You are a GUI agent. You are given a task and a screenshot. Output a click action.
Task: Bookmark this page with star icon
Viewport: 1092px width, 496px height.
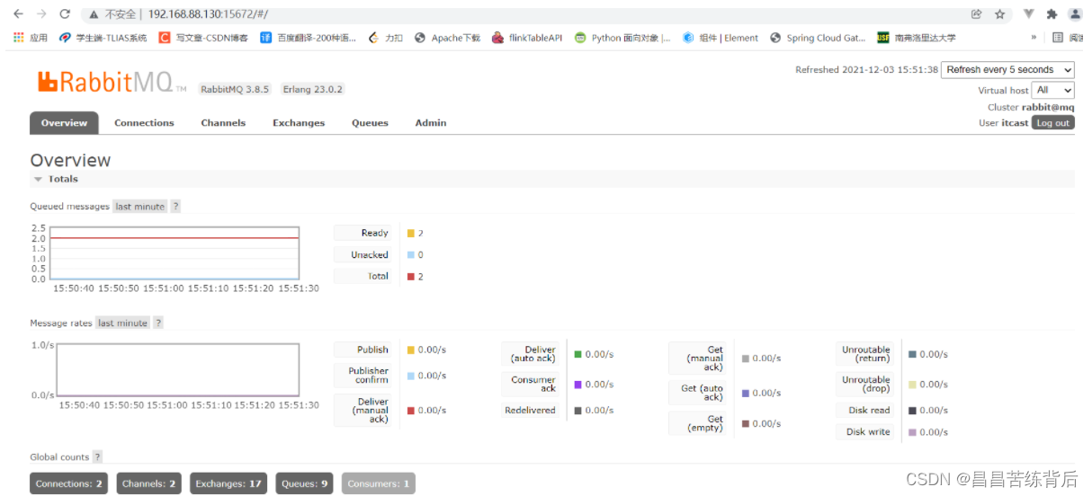click(999, 14)
